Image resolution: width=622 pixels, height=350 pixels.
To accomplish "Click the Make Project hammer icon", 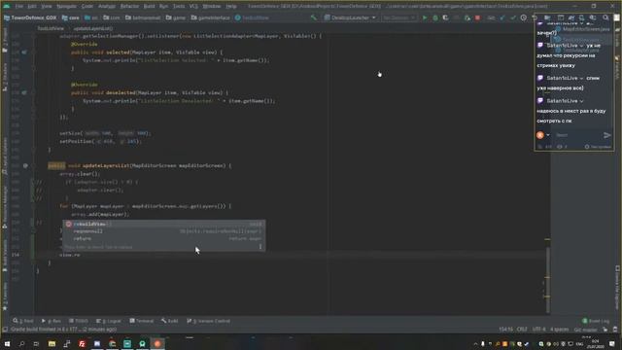I will pos(314,17).
